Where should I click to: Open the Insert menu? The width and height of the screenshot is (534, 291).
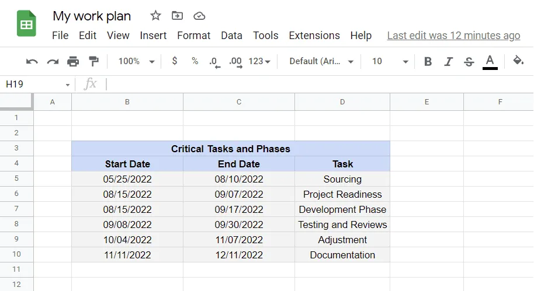click(153, 36)
